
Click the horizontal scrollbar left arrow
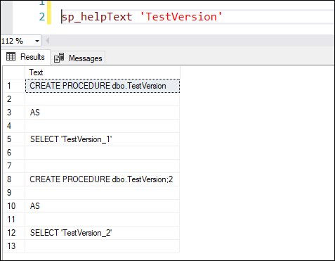(48, 41)
